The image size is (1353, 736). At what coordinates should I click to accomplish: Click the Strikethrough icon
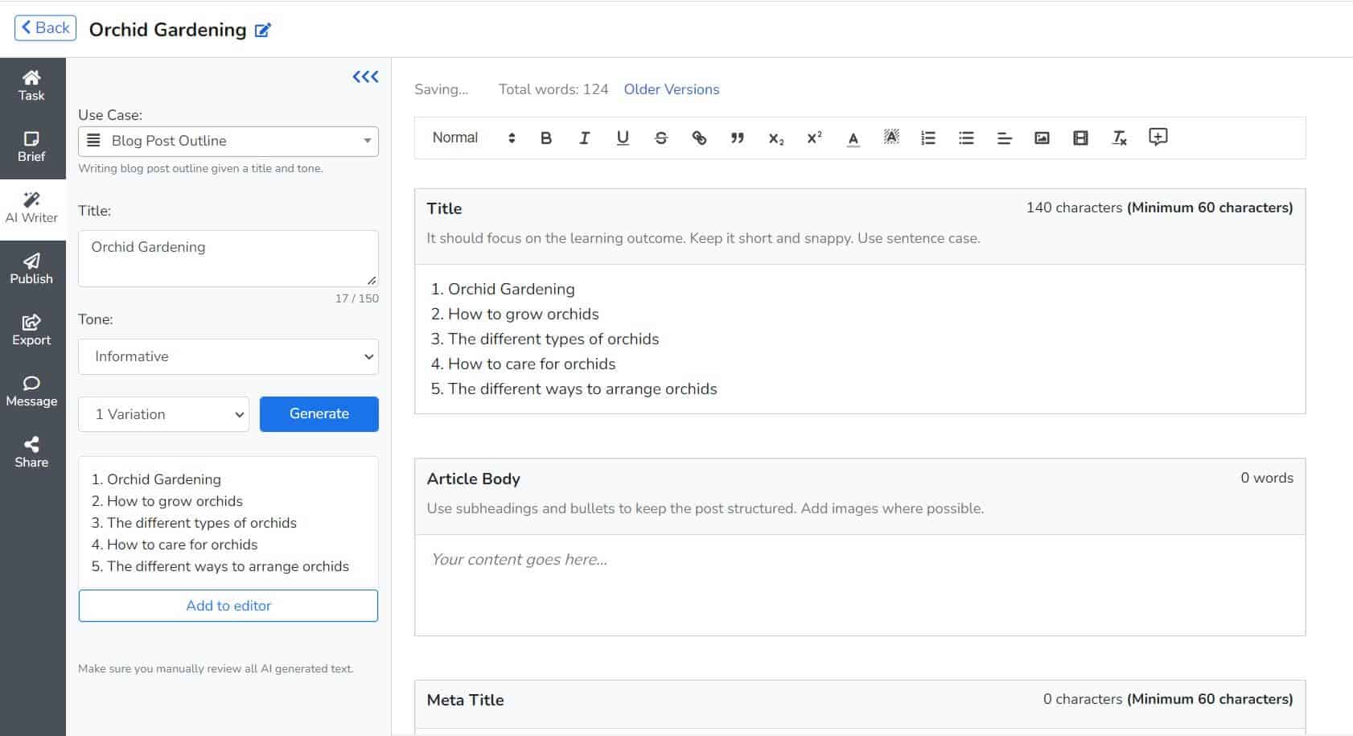click(x=660, y=138)
